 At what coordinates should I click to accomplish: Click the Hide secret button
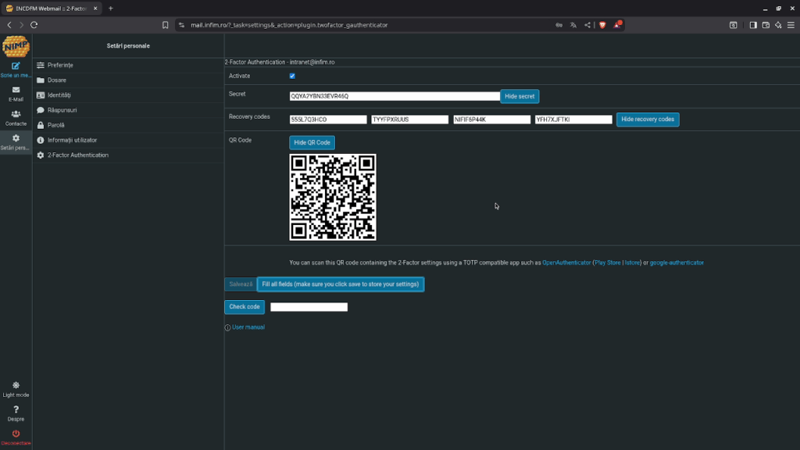(x=520, y=96)
